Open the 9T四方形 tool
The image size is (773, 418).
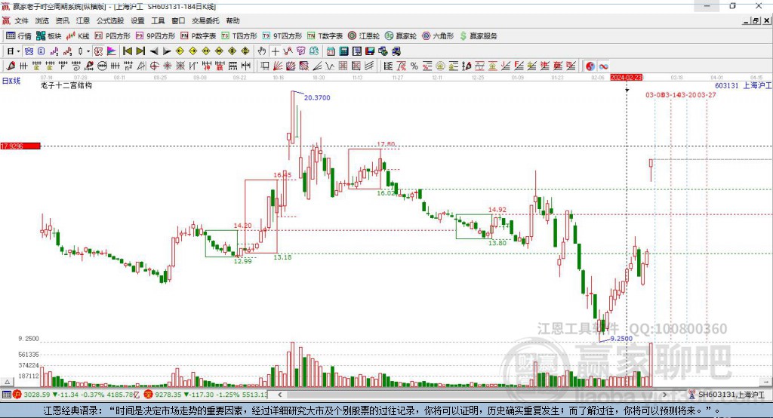click(x=282, y=36)
